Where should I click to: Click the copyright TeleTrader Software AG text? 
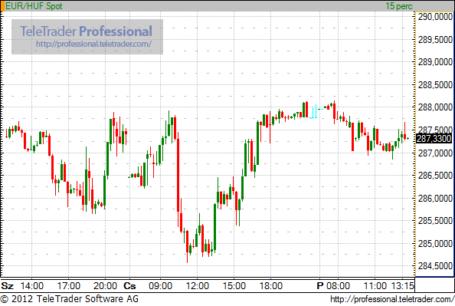70,299
